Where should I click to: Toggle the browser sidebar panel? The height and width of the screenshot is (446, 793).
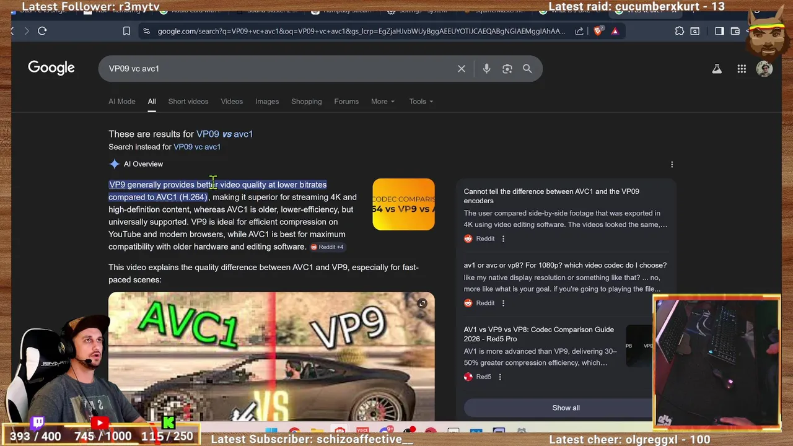[x=719, y=31]
